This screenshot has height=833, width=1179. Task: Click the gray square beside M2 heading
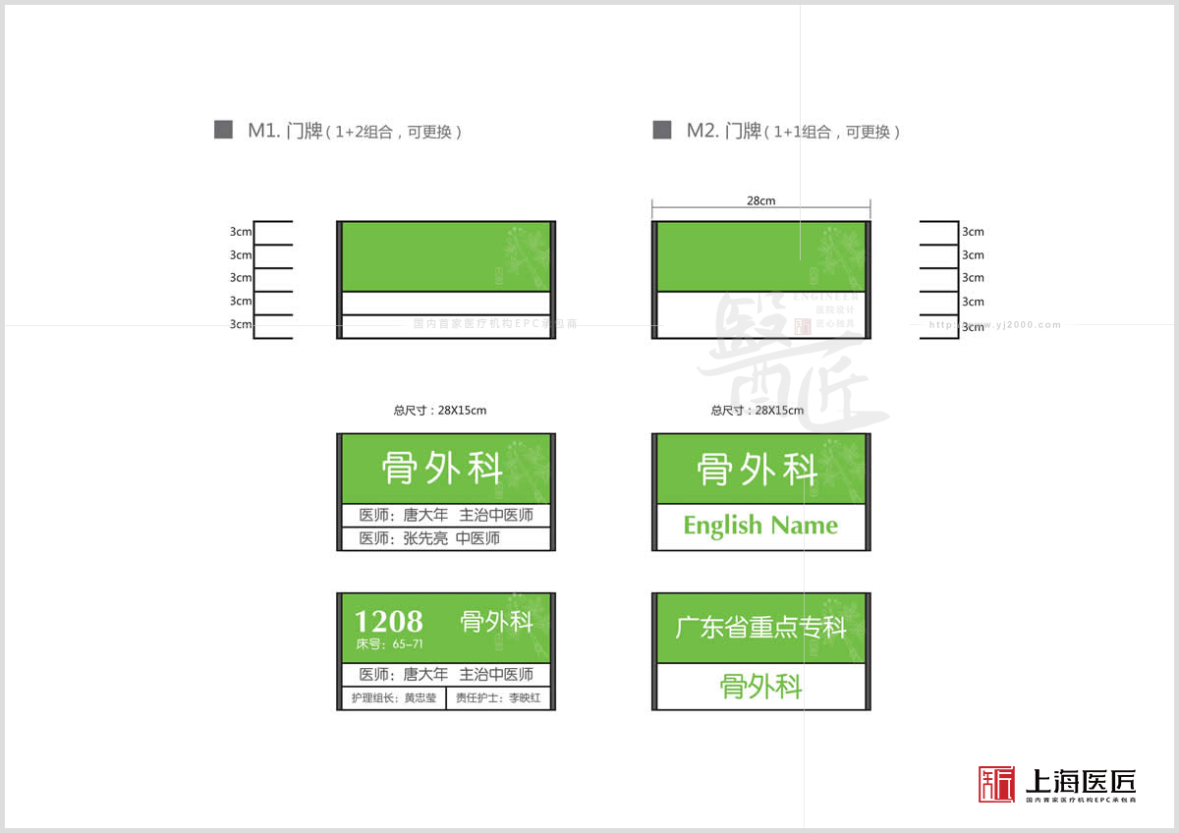point(662,130)
